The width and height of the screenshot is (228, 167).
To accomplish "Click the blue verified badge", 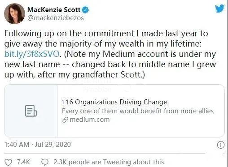I will (x=86, y=10).
